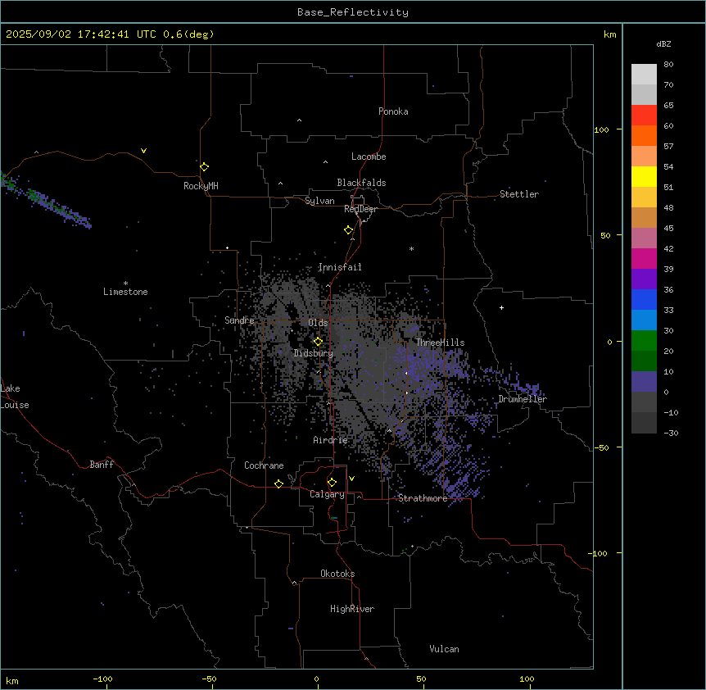The image size is (706, 690).
Task: Click the Vulcan label
Action: (x=445, y=649)
